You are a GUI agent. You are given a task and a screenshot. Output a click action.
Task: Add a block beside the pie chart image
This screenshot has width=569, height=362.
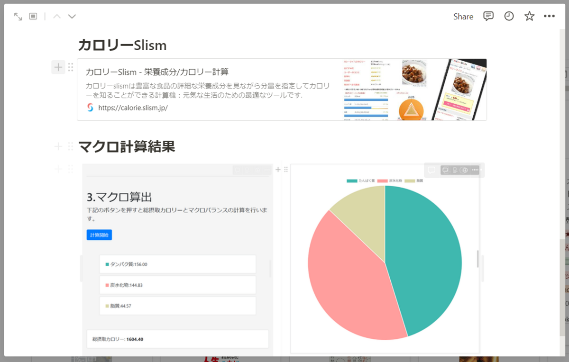278,170
